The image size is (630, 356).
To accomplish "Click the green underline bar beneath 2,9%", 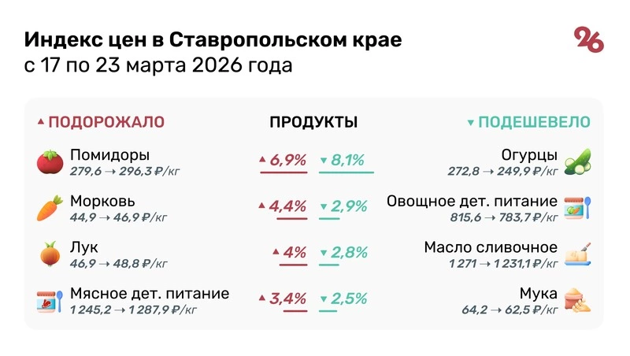I will point(330,218).
